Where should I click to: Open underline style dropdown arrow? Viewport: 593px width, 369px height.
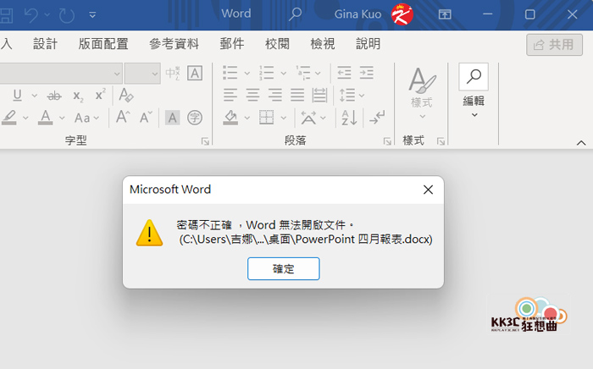pyautogui.click(x=35, y=96)
